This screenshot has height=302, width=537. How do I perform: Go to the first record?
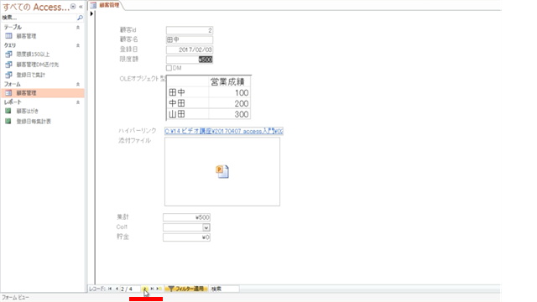(x=110, y=289)
